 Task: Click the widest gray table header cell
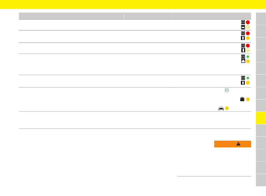click(x=71, y=16)
